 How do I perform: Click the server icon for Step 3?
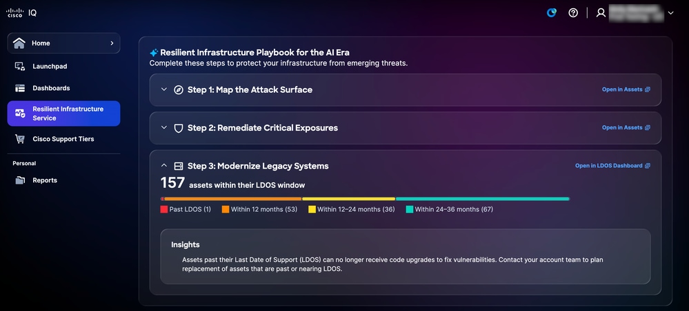pos(179,167)
